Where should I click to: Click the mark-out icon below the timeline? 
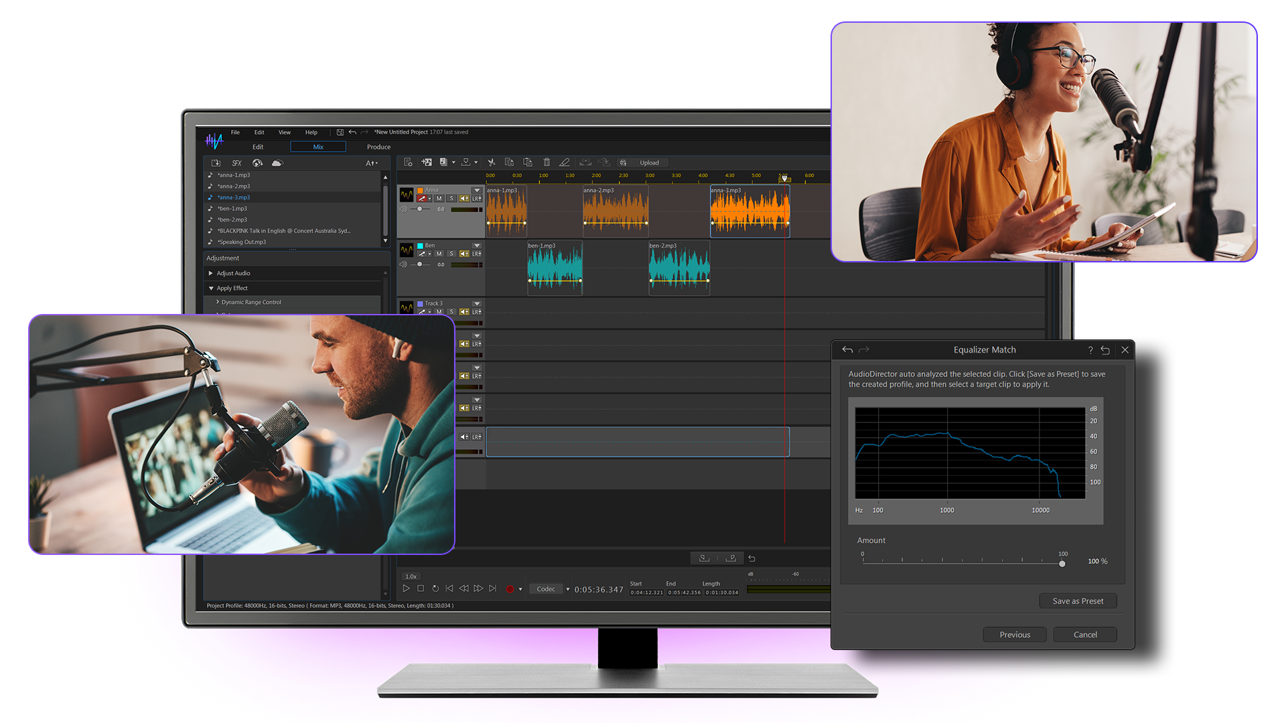coord(731,558)
